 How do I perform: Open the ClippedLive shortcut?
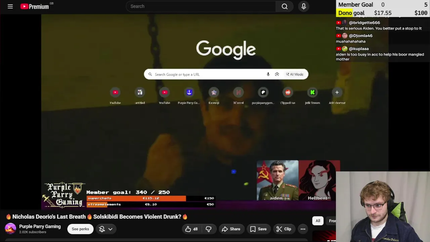(288, 96)
